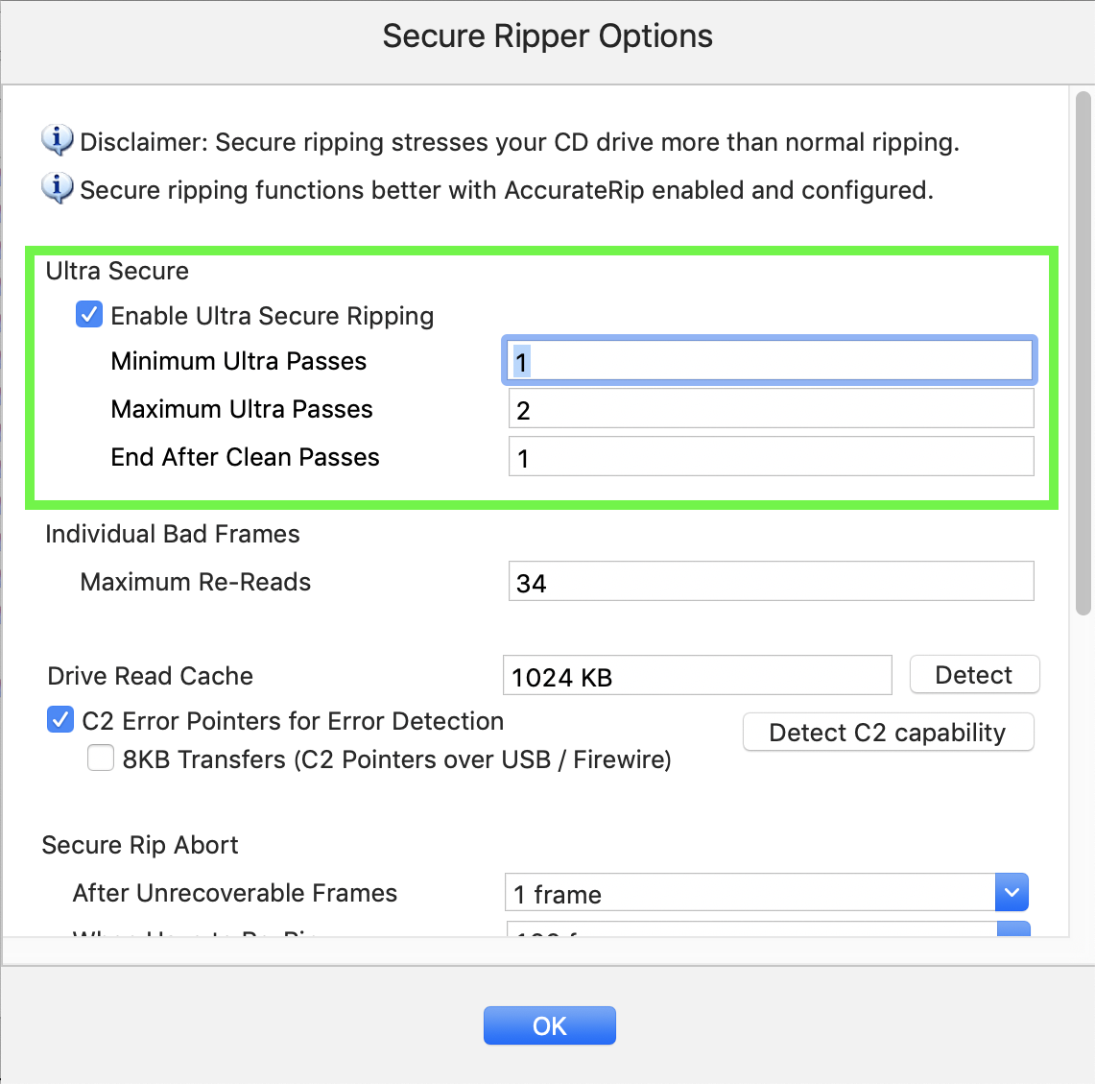Click the info icon beside the Disclaimer text
Viewport: 1095px width, 1084px height.
click(58, 140)
